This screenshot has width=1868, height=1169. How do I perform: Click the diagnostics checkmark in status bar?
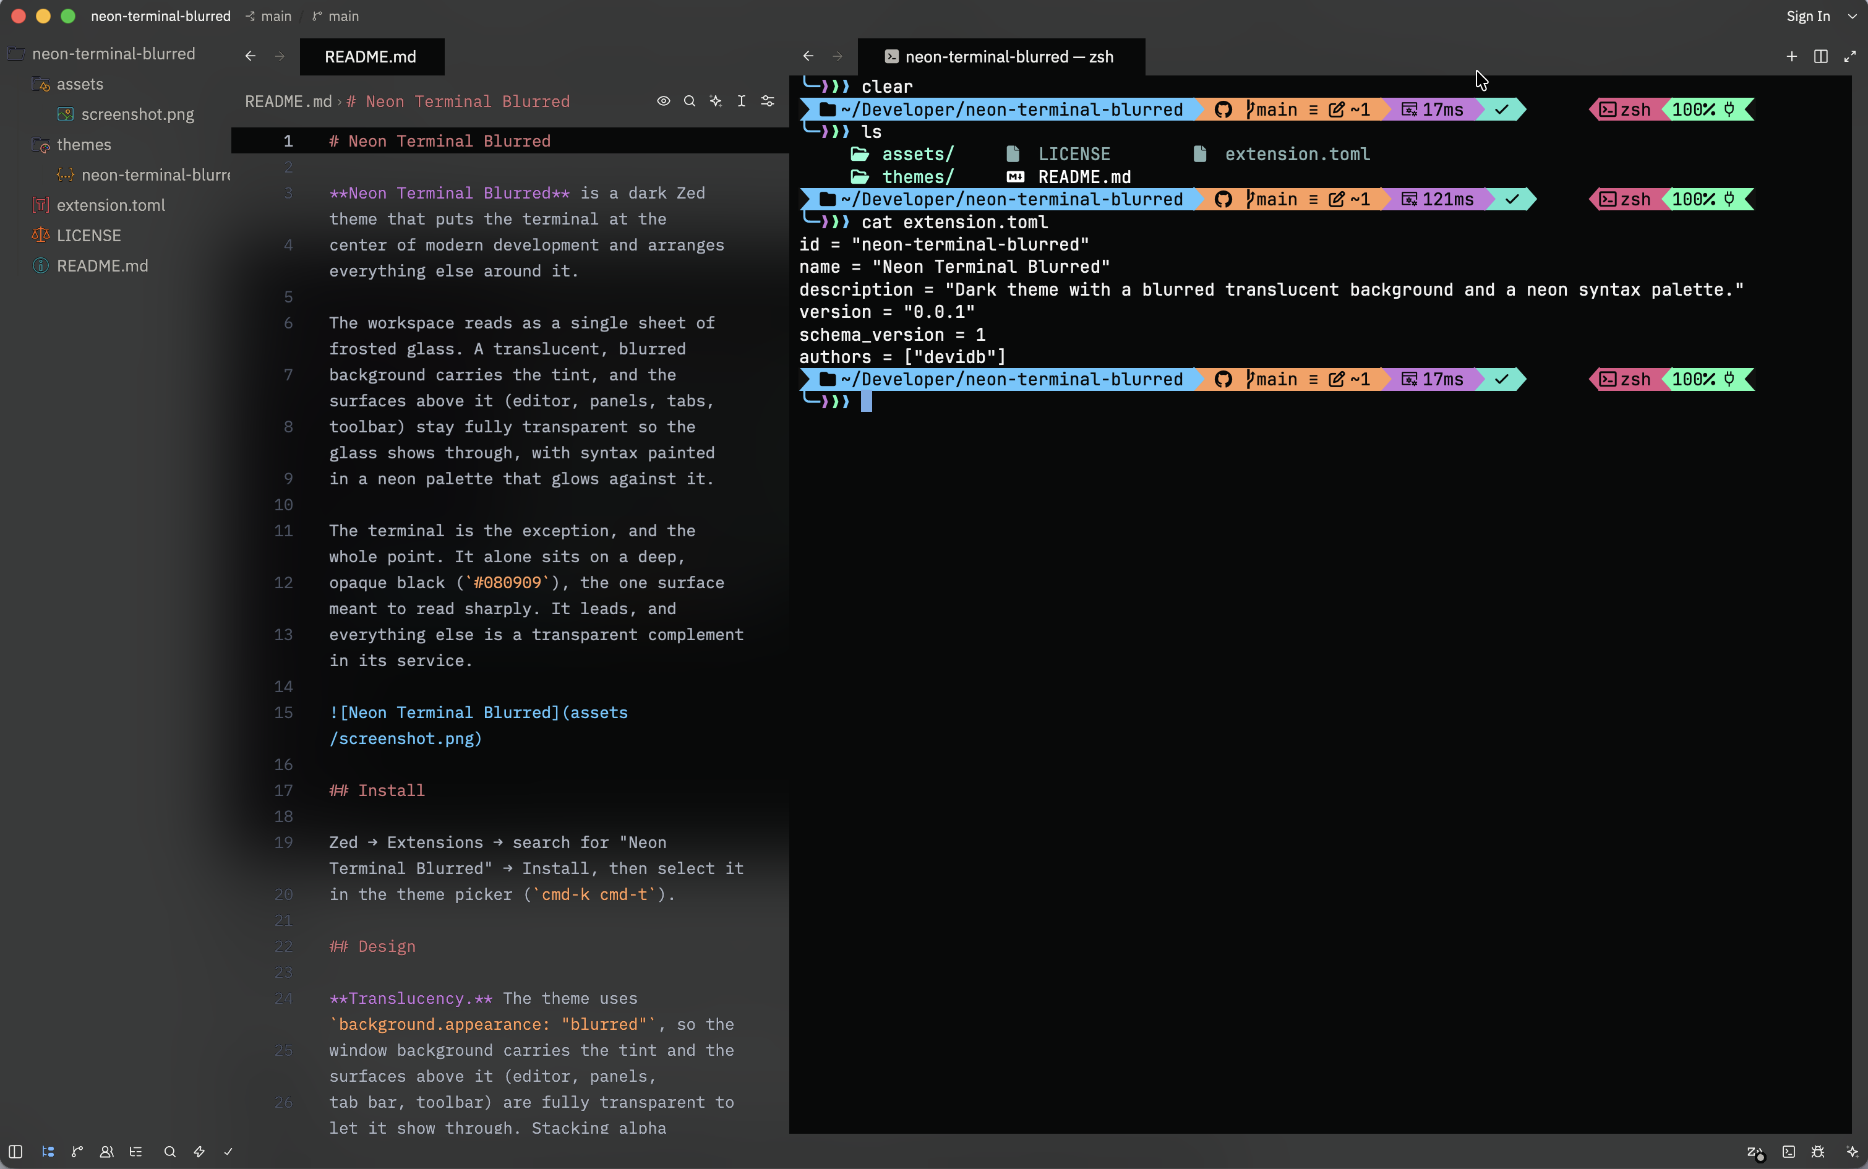(x=228, y=1151)
